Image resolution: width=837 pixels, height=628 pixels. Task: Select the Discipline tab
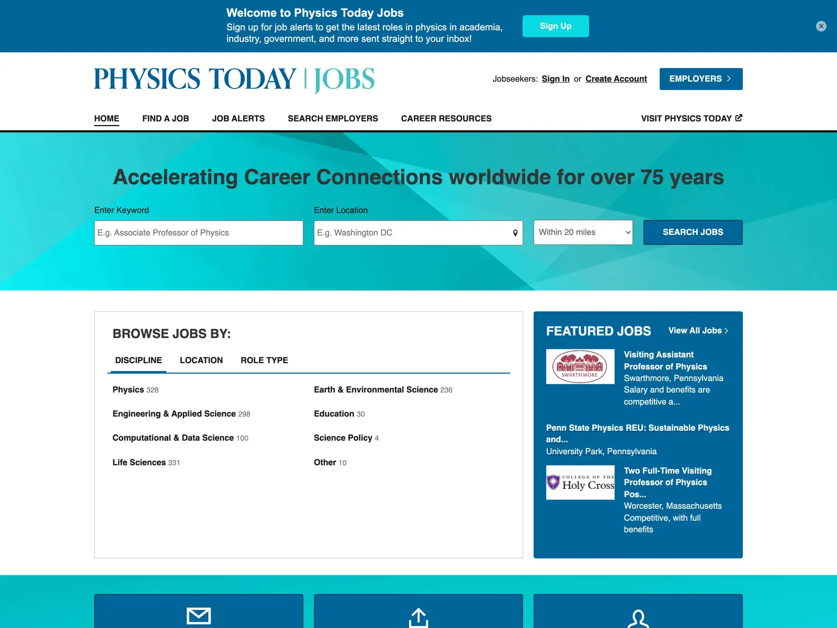click(x=139, y=361)
